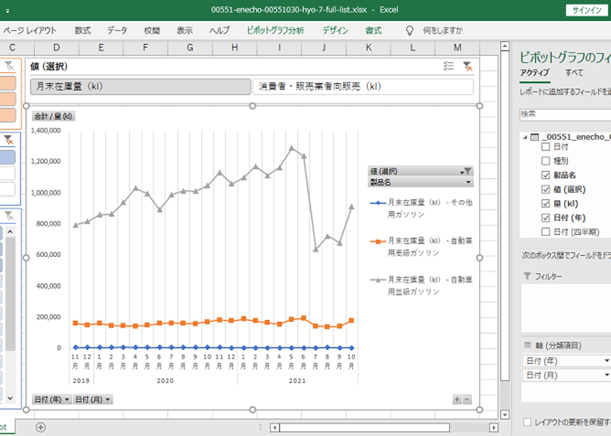Open 日付 (年) dropdown in axis area pane
611x436 pixels.
click(606, 361)
